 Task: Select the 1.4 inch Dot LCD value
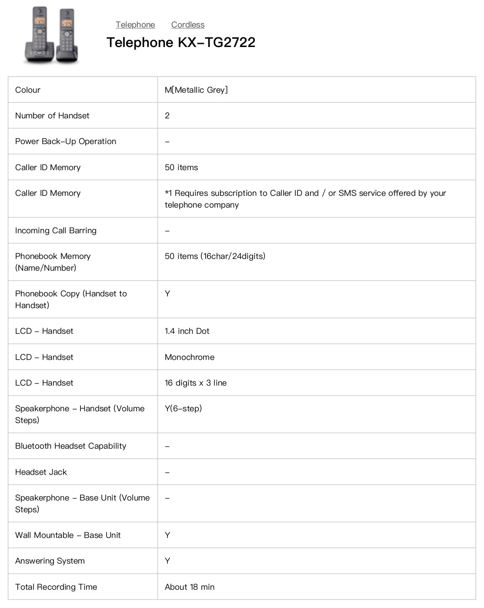click(187, 331)
